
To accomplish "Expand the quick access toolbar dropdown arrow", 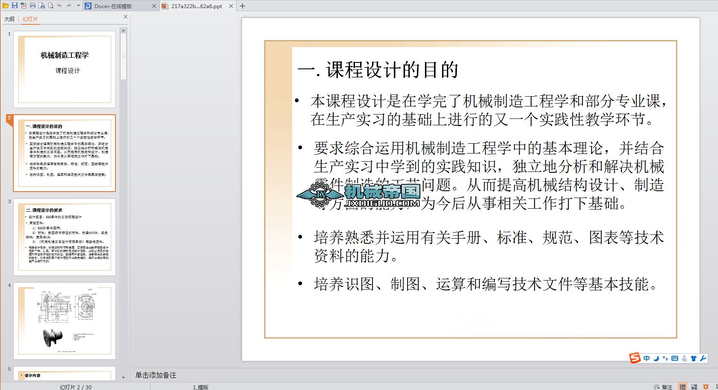I will [x=78, y=6].
